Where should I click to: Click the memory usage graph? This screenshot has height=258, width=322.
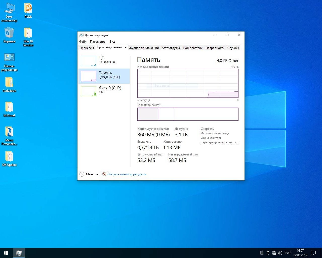point(188,83)
